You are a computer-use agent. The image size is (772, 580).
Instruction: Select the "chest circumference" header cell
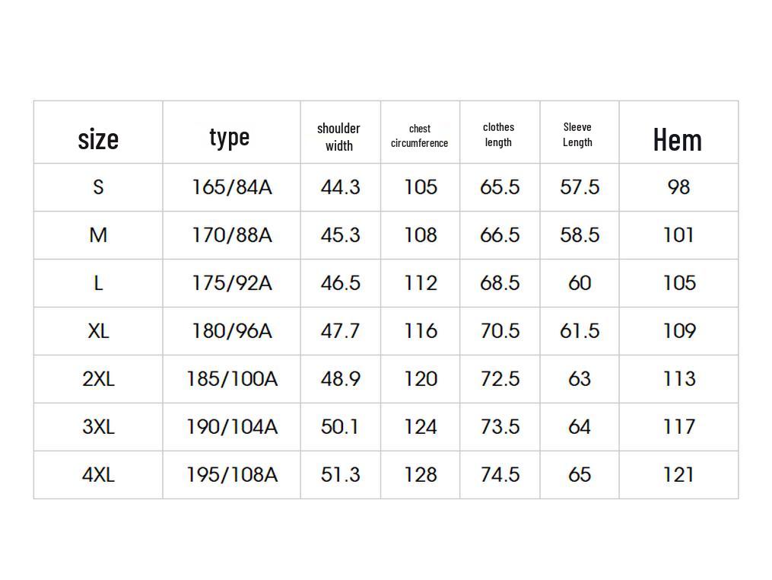click(x=420, y=136)
